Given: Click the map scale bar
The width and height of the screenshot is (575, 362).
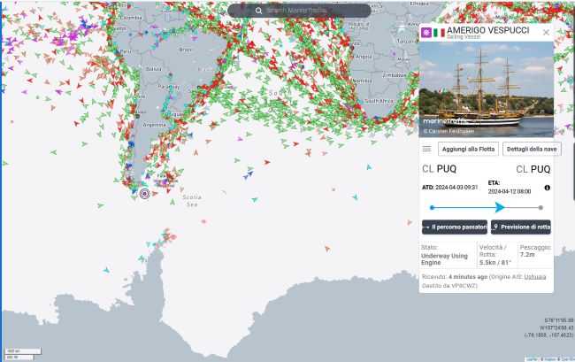Looking at the screenshot, I should 22,354.
